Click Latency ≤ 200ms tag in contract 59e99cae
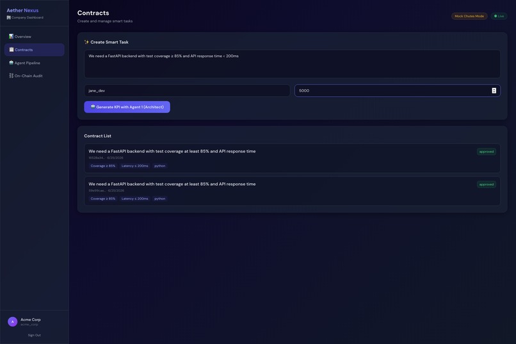This screenshot has width=516, height=344. point(134,199)
